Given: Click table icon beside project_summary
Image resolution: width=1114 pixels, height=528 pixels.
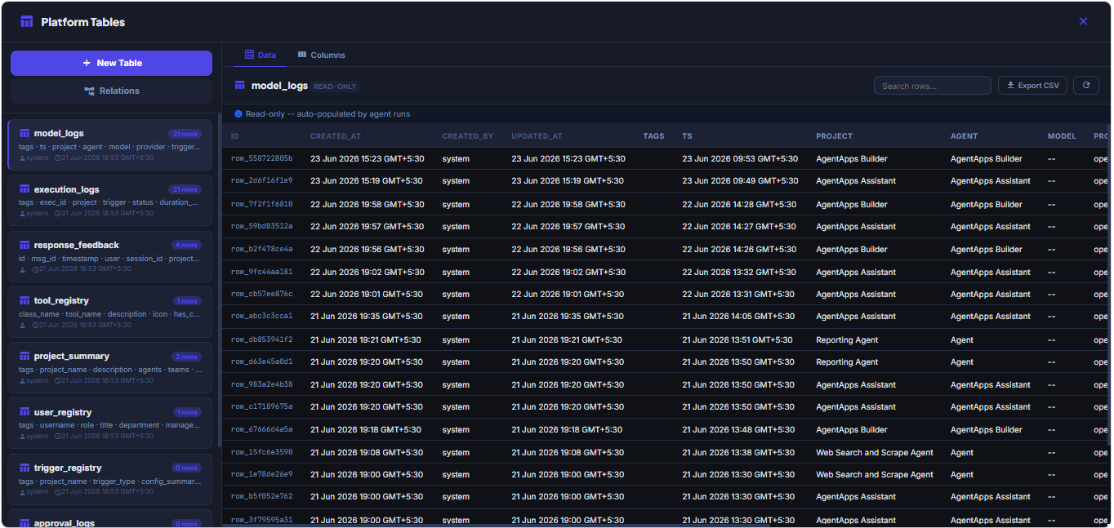Looking at the screenshot, I should 25,357.
